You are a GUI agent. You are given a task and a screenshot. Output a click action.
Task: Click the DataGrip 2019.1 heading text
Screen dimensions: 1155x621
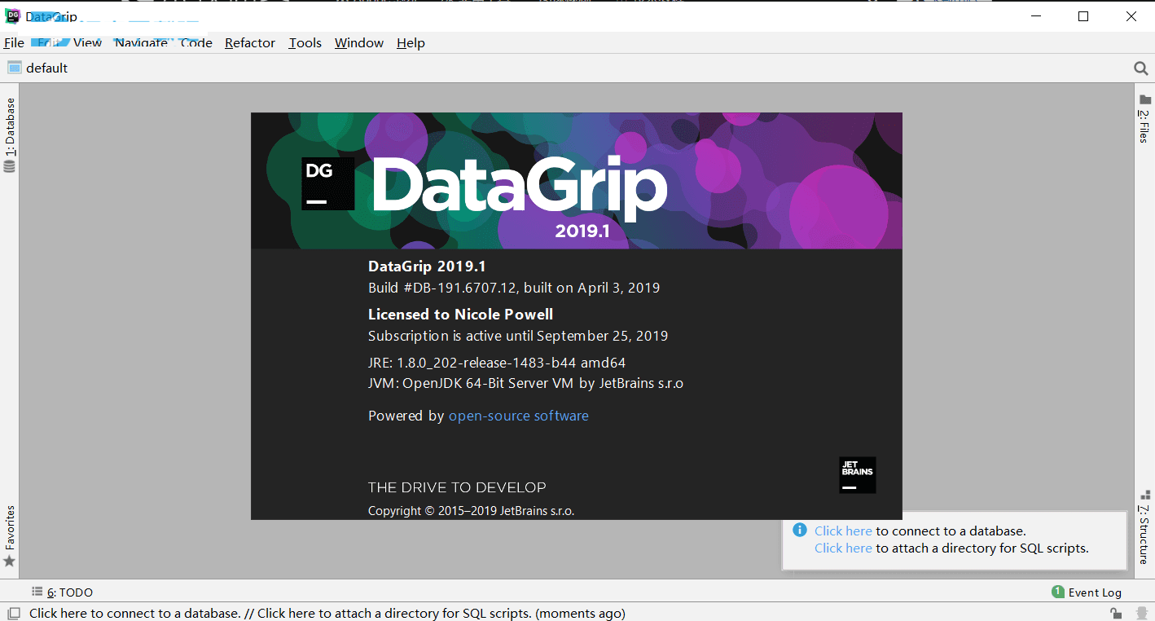pos(427,266)
